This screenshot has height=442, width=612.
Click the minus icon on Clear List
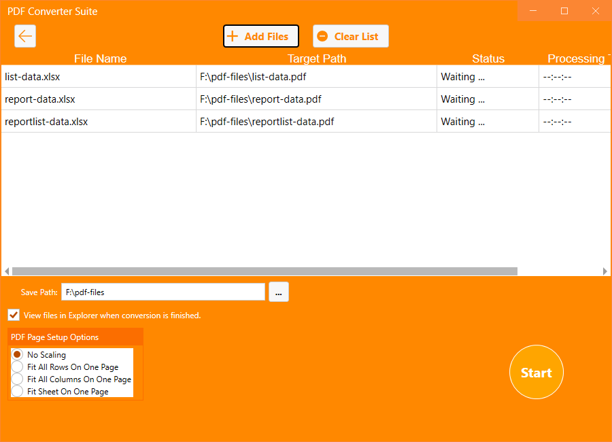[321, 35]
